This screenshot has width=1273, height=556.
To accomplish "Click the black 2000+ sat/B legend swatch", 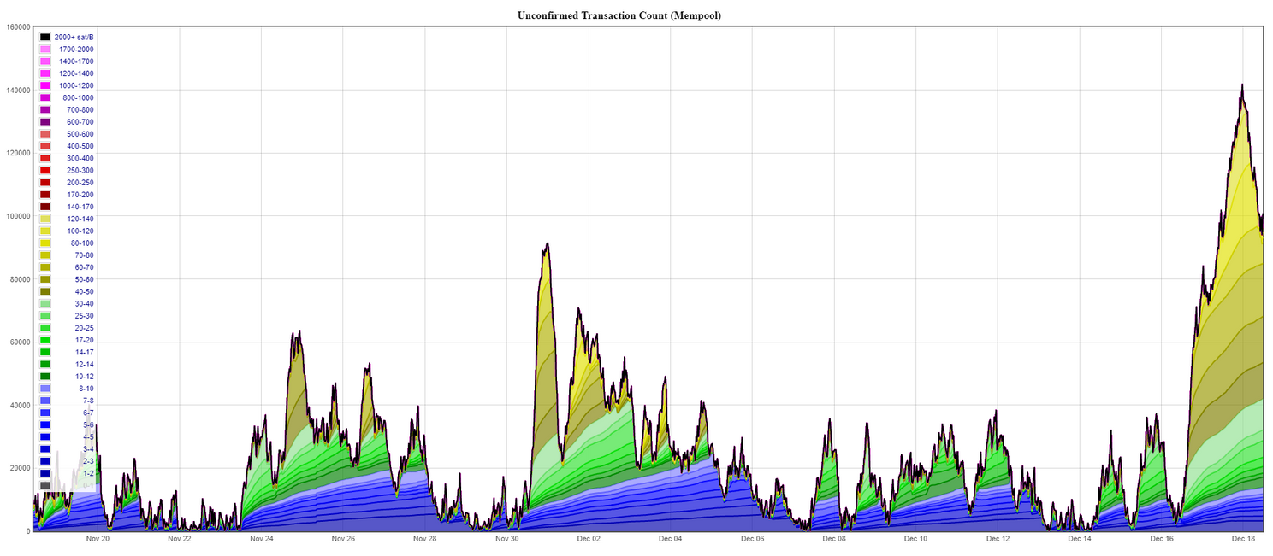I will tap(45, 38).
